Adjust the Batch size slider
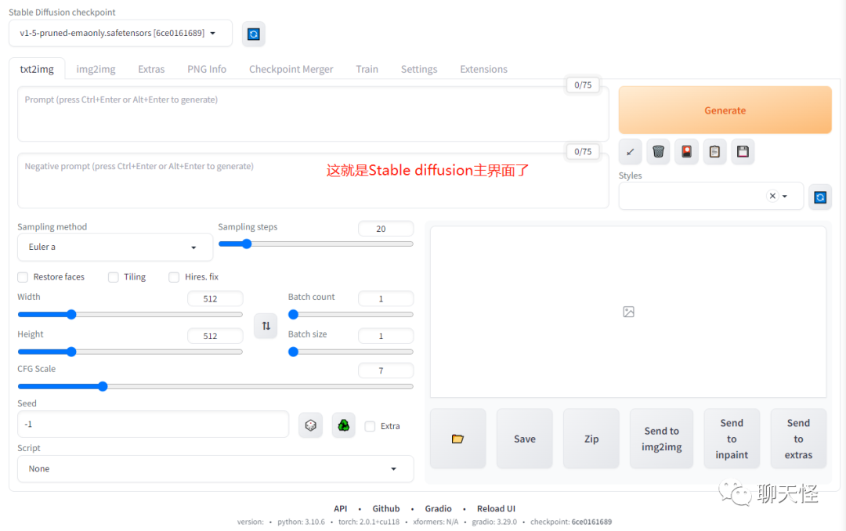846x531 pixels. [351, 352]
